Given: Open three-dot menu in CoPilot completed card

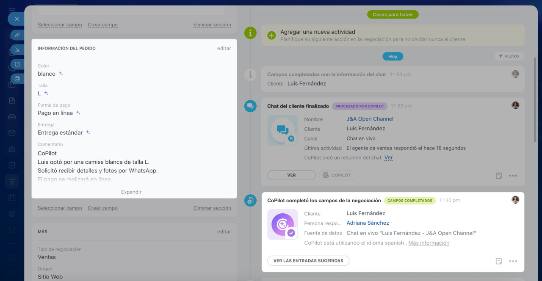Looking at the screenshot, I should (513, 261).
